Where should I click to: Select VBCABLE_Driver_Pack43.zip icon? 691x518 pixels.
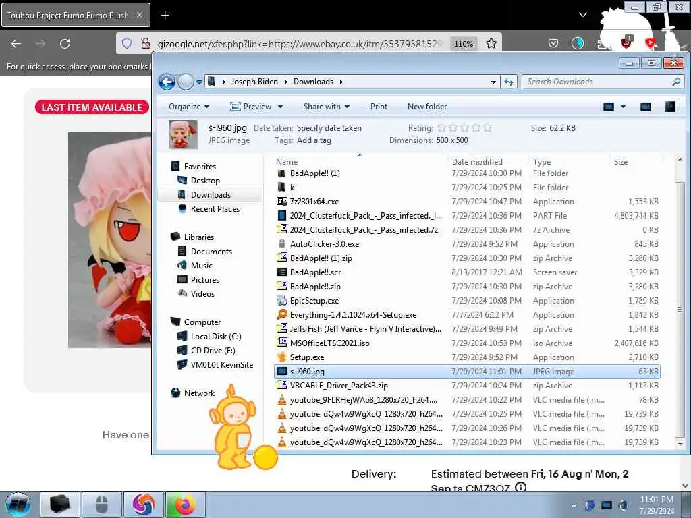(x=281, y=385)
